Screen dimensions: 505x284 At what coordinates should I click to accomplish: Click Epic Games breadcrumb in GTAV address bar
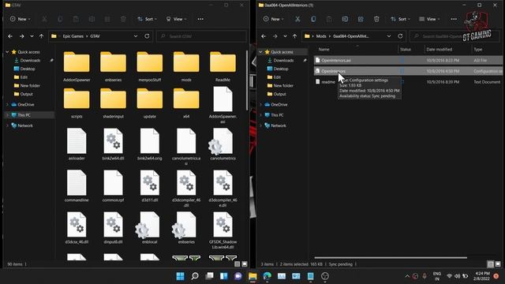pyautogui.click(x=73, y=36)
